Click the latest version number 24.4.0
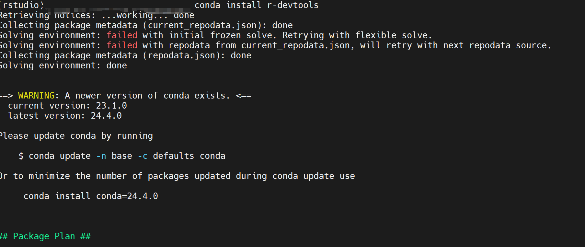 tap(106, 116)
